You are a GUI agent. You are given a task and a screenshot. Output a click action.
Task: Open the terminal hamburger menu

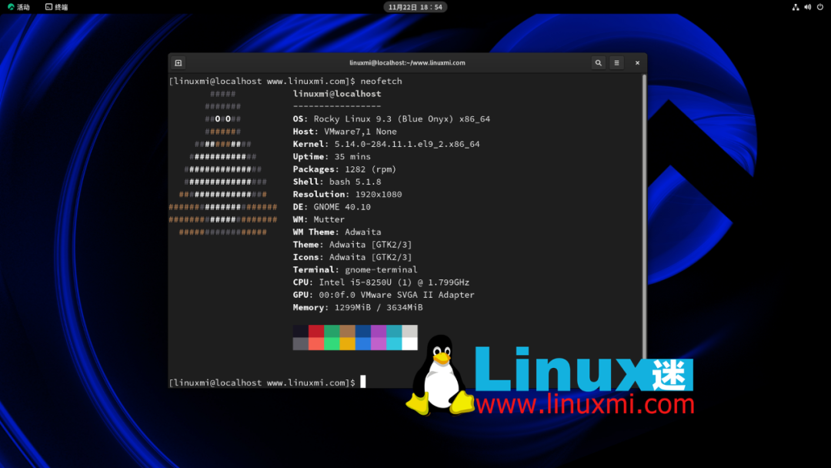(616, 62)
